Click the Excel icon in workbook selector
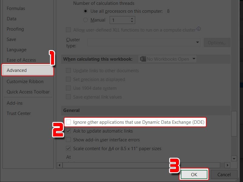The image size is (243, 182). 143,59
